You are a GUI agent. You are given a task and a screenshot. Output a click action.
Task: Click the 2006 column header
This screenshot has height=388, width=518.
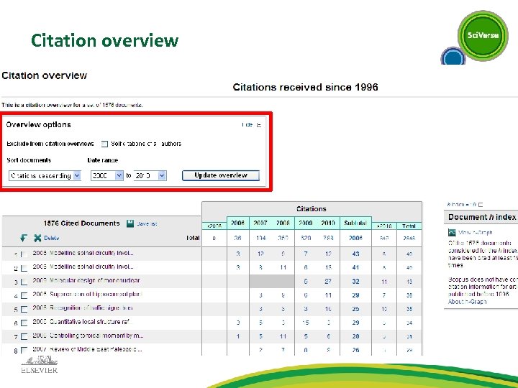[x=238, y=223]
